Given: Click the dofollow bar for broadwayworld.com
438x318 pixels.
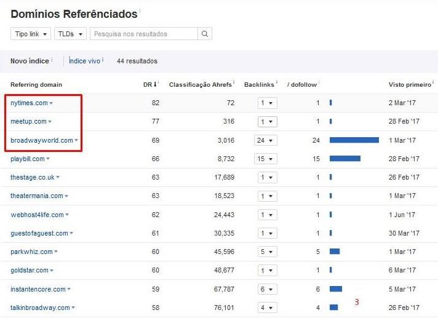Looking at the screenshot, I should tap(354, 140).
